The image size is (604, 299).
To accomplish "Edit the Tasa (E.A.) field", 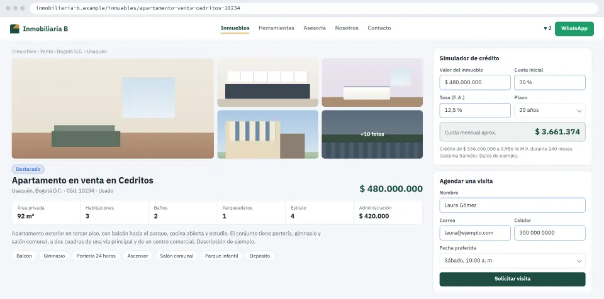I will pos(475,111).
